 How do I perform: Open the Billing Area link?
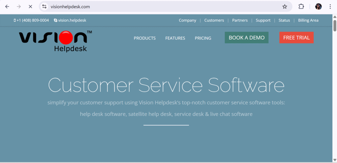pos(308,20)
